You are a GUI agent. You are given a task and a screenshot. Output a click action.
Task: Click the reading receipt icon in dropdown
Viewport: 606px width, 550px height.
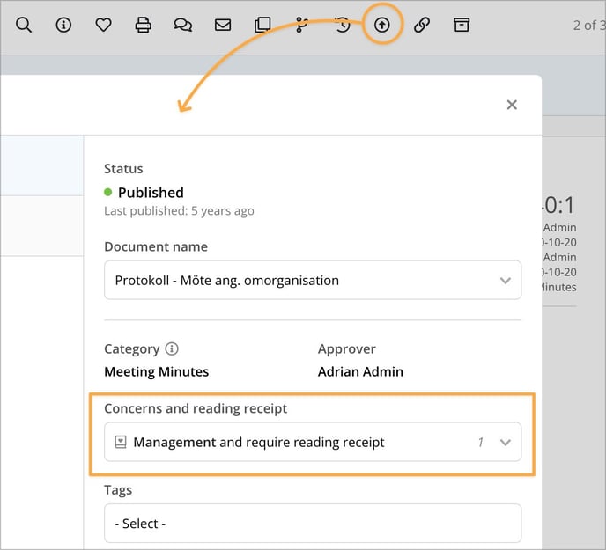[121, 442]
